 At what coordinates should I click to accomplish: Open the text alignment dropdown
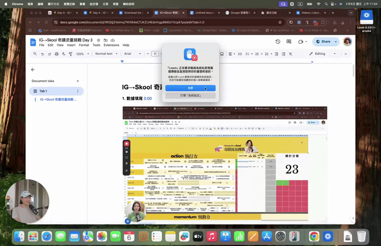tap(232, 54)
